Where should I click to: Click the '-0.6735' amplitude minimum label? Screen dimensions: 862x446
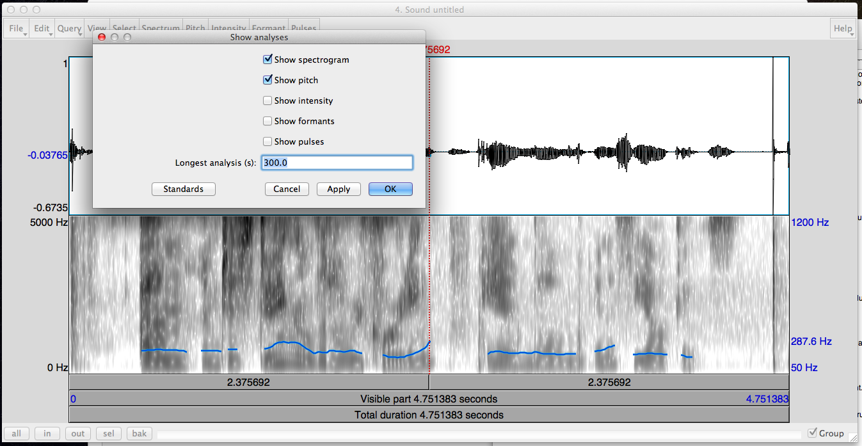click(51, 208)
